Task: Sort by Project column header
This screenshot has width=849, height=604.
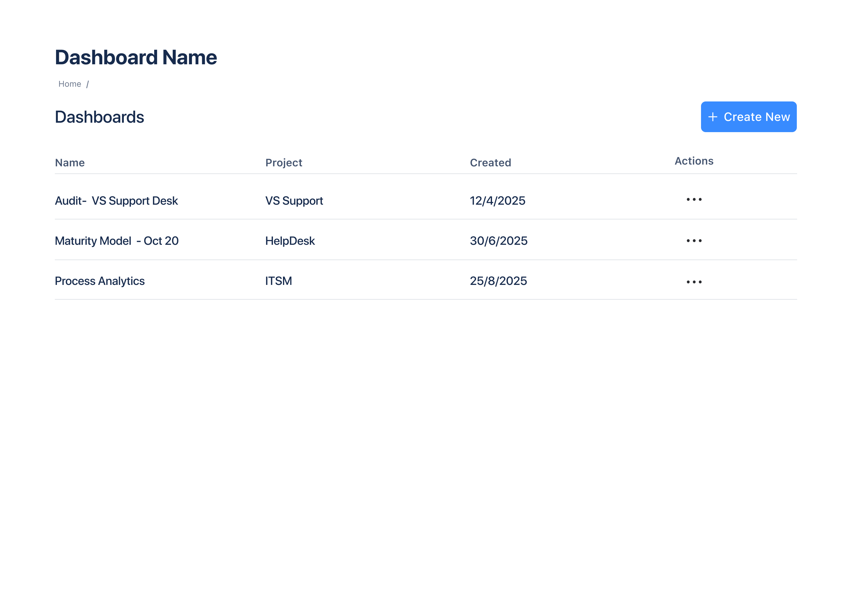Action: (x=284, y=163)
